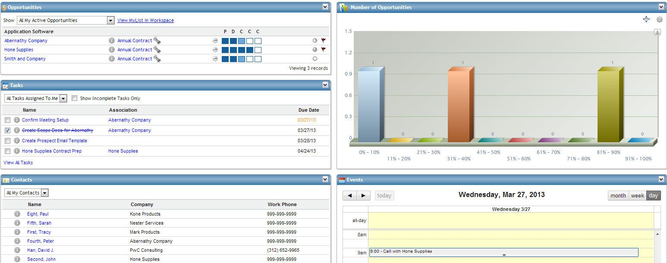Click the orange 31% – 40% chart bar
The width and height of the screenshot is (667, 263).
[461, 105]
